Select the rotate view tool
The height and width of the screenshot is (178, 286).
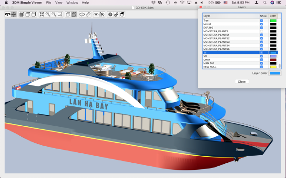[x=8, y=14]
